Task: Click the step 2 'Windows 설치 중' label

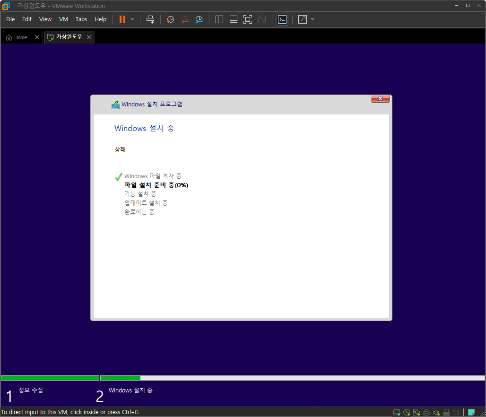Action: coord(130,391)
